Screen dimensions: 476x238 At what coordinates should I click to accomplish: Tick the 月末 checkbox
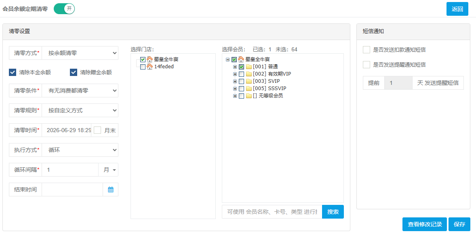click(97, 130)
